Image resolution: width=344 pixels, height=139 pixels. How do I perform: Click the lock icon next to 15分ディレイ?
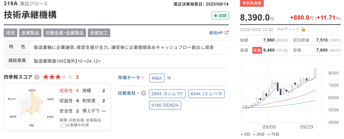click(x=303, y=29)
